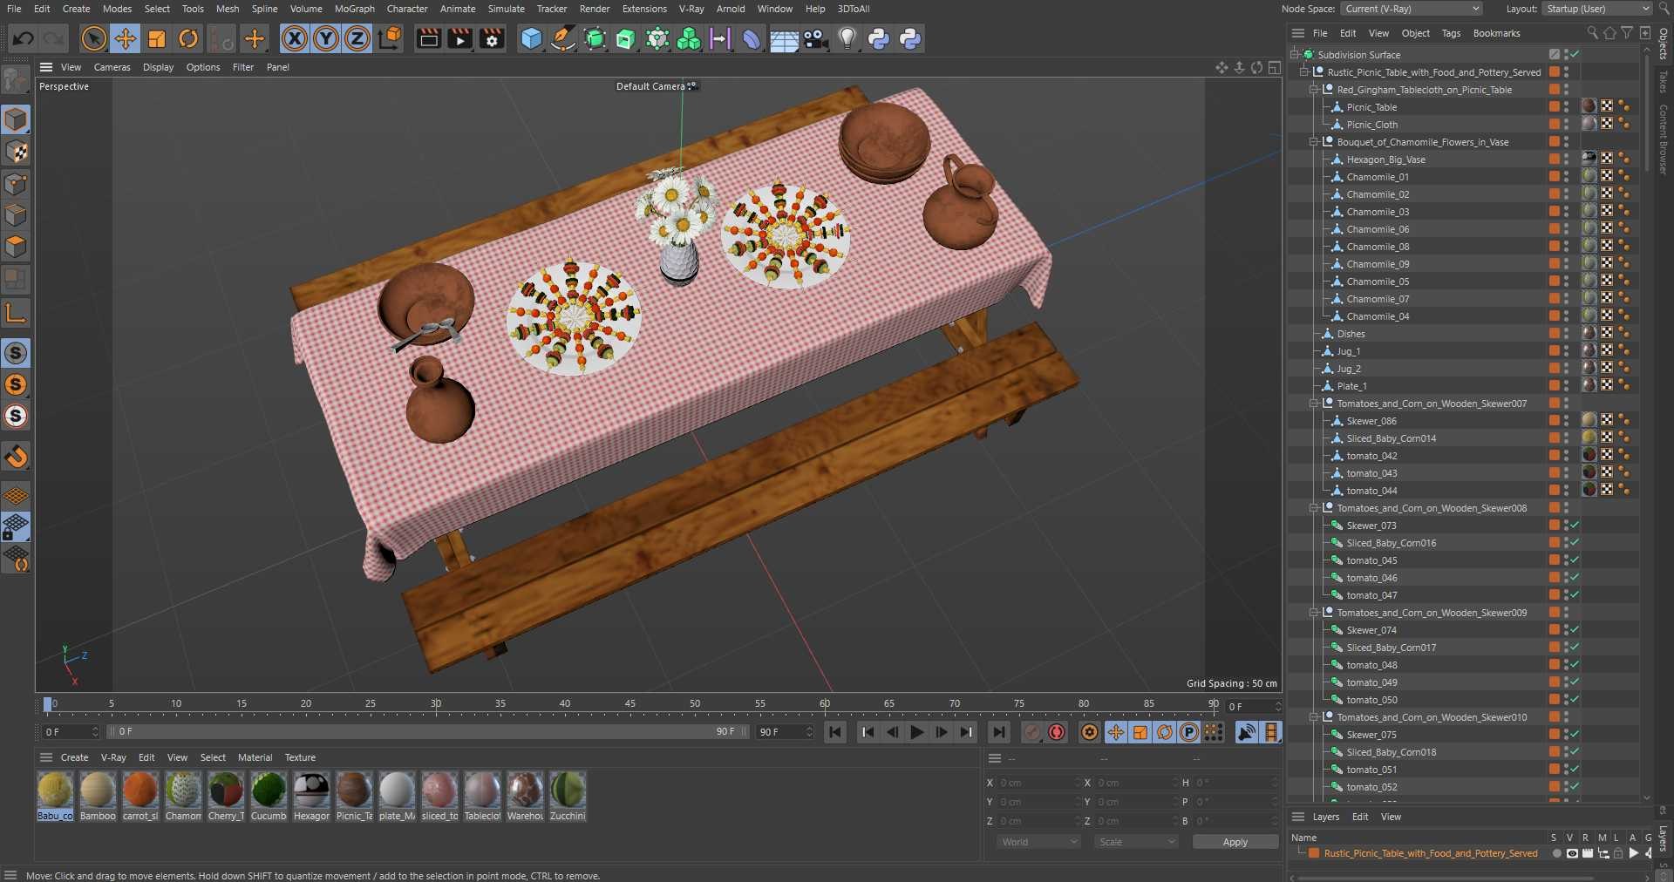The height and width of the screenshot is (882, 1674).
Task: Open the Node Space dropdown
Action: pyautogui.click(x=1412, y=9)
